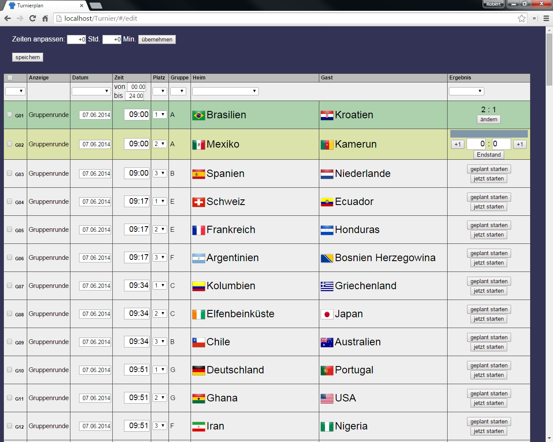
Task: Click the Japan flag icon
Action: [x=327, y=314]
